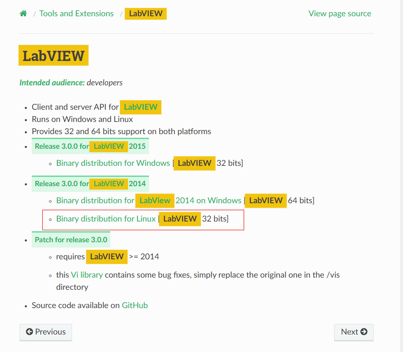Download Binary distribution for LabView 2014 on Windows
The width and height of the screenshot is (403, 352).
pos(149,200)
